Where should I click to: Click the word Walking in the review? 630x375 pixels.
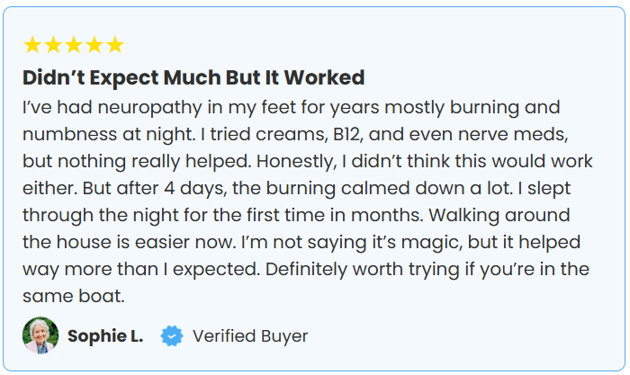tap(477, 218)
